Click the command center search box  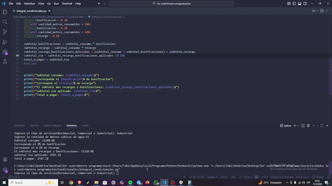171,4
